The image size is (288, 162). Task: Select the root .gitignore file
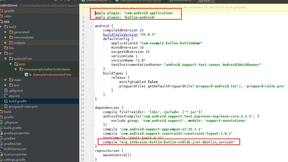coord(40,122)
